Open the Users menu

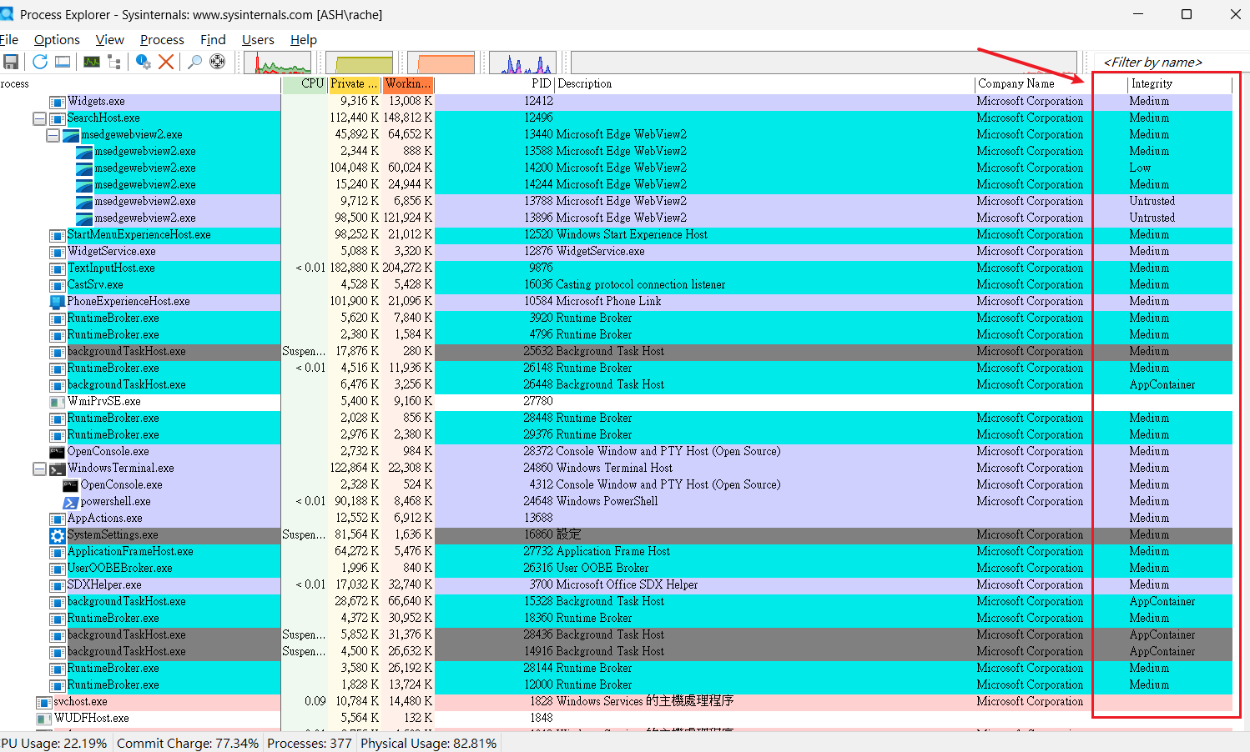pos(258,40)
